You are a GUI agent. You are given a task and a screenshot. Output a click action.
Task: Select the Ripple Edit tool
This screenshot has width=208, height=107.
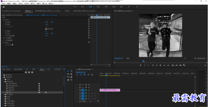tap(68, 74)
